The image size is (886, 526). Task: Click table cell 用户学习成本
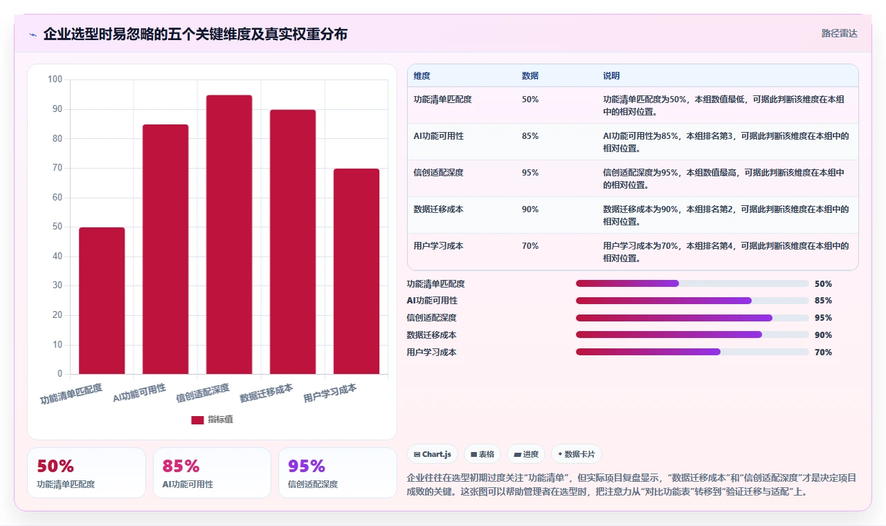[438, 246]
